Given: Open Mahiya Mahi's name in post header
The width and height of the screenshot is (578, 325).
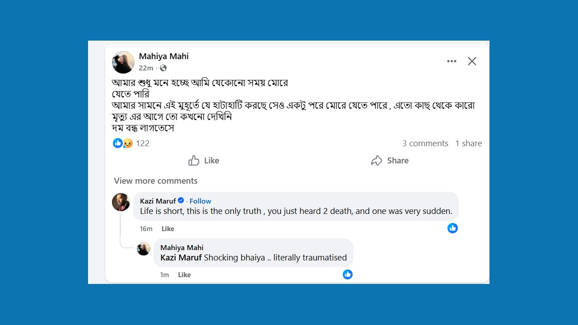Looking at the screenshot, I should point(164,56).
